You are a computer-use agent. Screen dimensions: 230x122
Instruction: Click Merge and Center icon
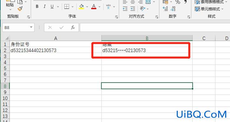148,2
